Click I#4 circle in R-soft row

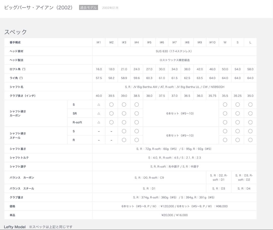(x=137, y=122)
